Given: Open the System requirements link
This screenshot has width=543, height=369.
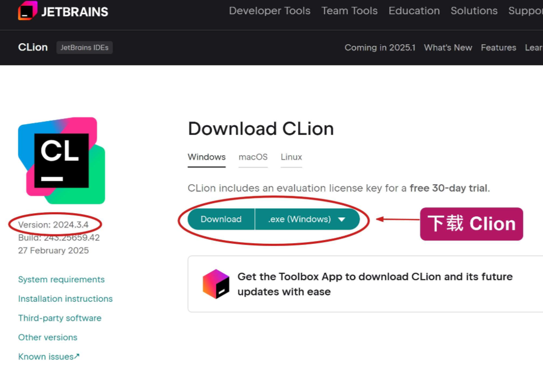Looking at the screenshot, I should click(x=61, y=280).
